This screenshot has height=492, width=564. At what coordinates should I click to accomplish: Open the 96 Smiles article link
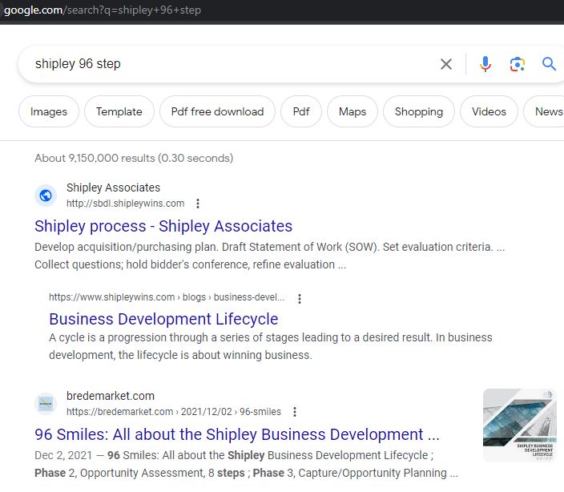(x=237, y=434)
